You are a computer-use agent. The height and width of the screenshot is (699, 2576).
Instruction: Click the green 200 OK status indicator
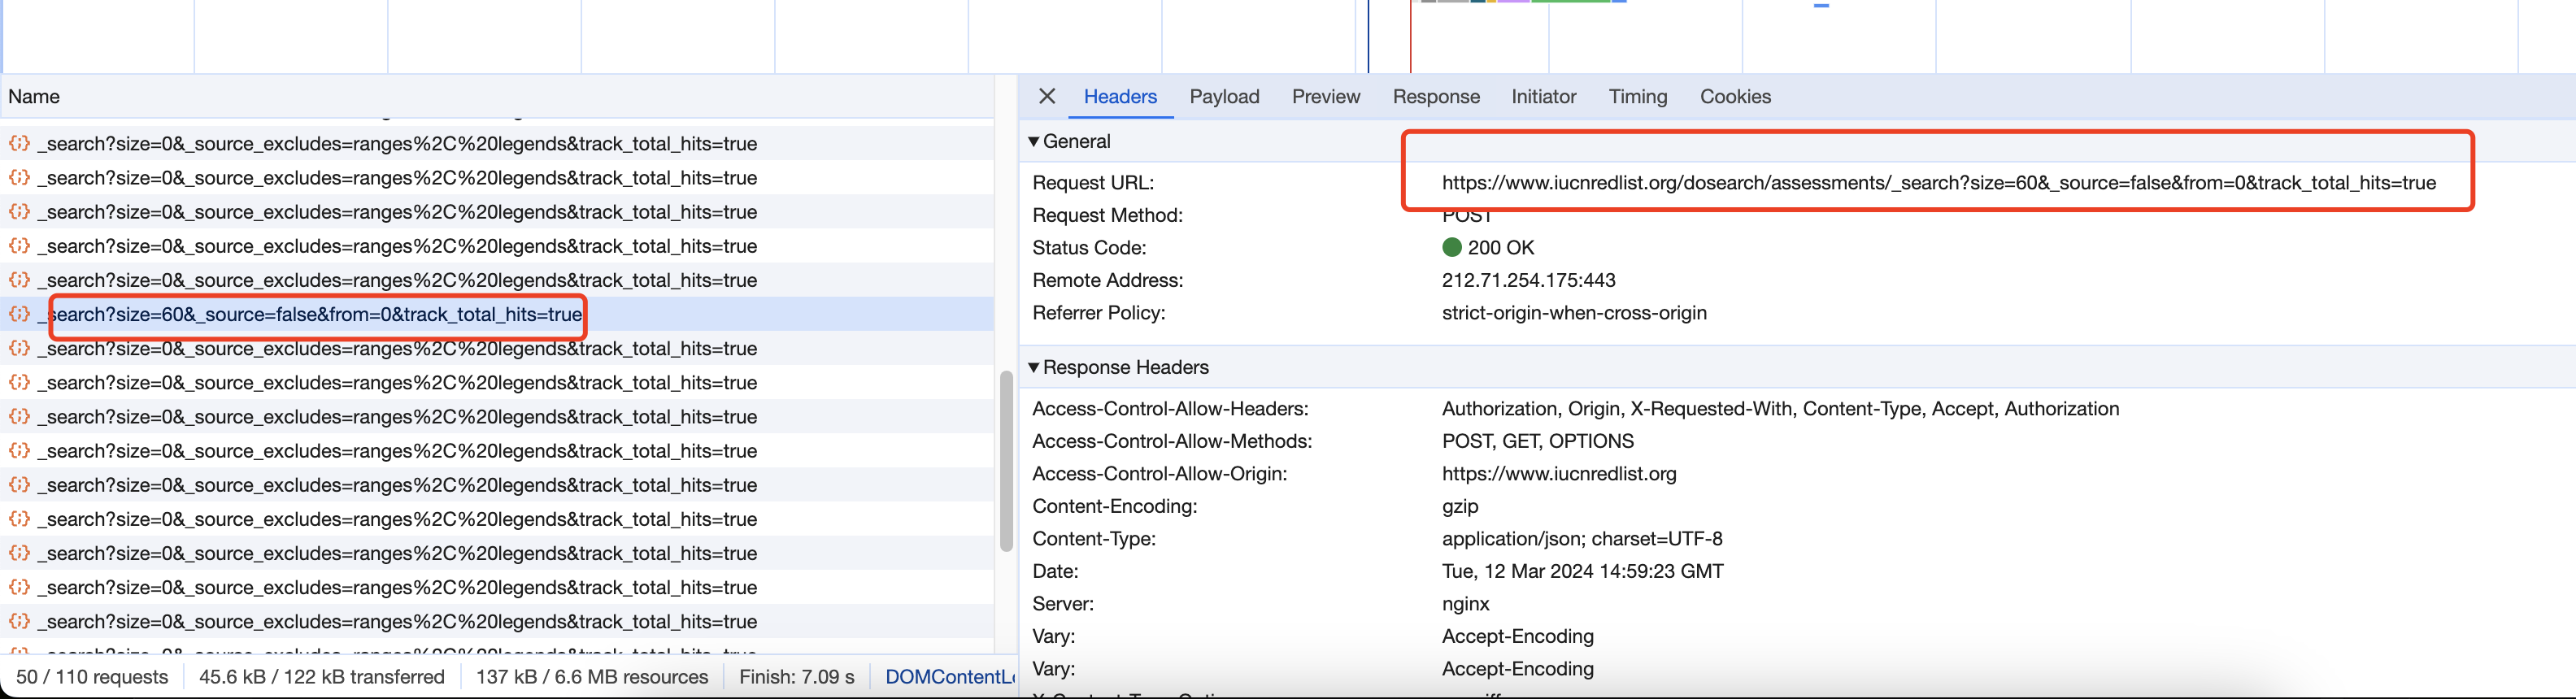coord(1452,248)
